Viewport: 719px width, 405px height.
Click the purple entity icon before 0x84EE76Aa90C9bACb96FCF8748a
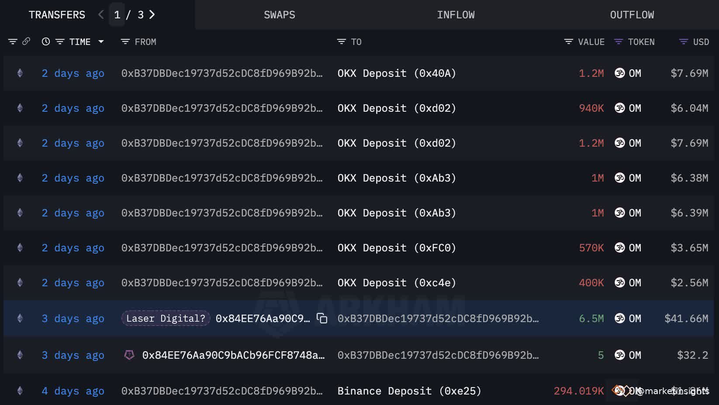[129, 355]
